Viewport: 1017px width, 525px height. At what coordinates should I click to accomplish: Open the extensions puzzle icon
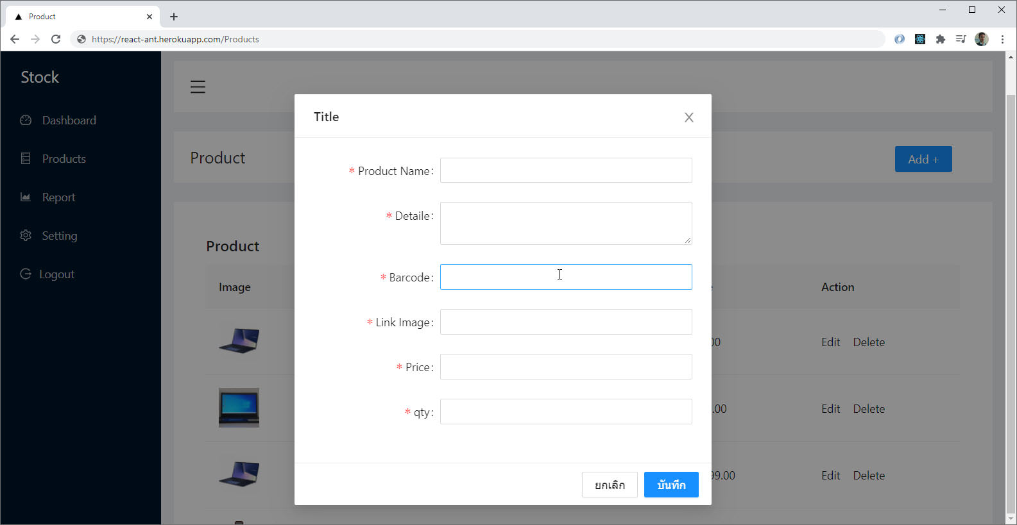tap(941, 39)
